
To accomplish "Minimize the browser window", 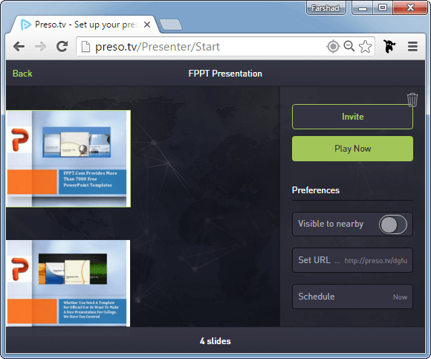I will (363, 8).
